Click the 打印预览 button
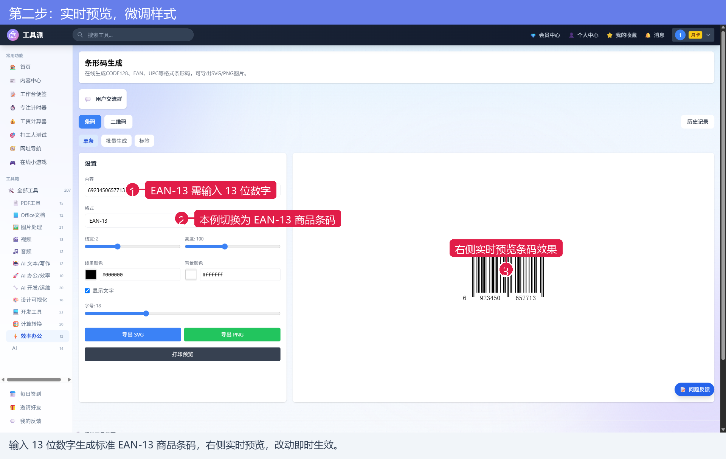This screenshot has width=726, height=459. pos(183,354)
